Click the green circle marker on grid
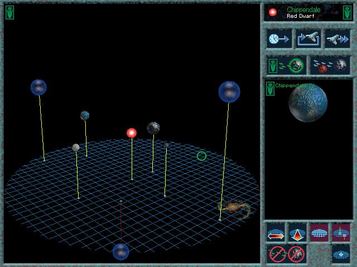Viewport: 357px width, 267px height. click(x=201, y=156)
